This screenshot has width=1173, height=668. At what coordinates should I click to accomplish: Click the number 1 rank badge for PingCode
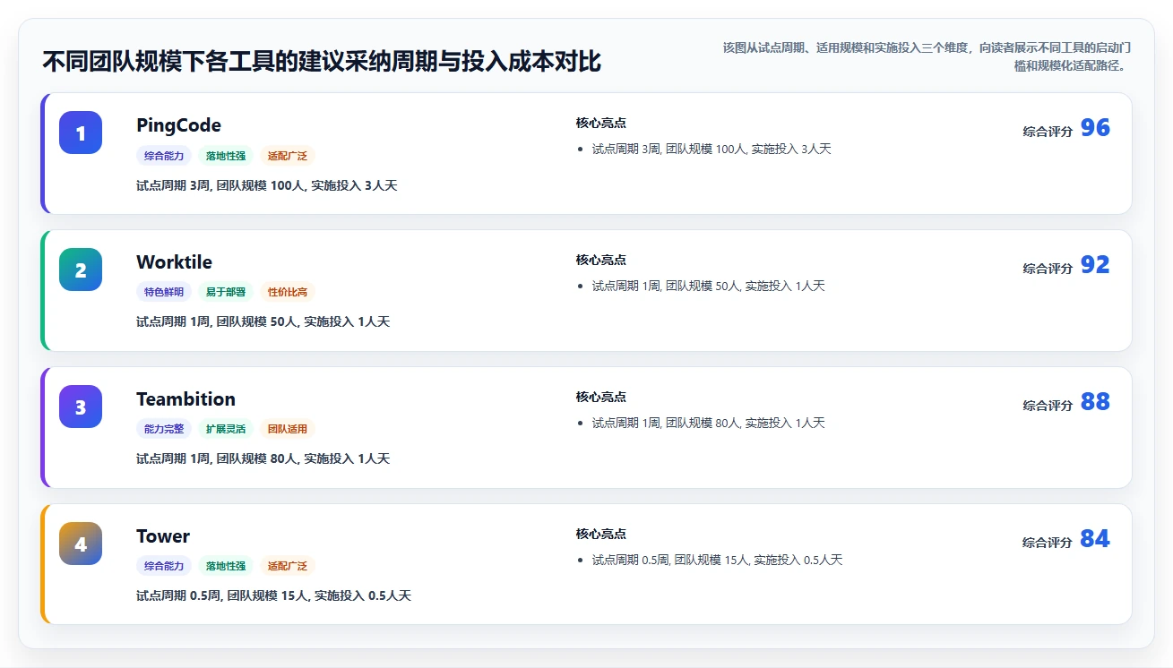81,133
